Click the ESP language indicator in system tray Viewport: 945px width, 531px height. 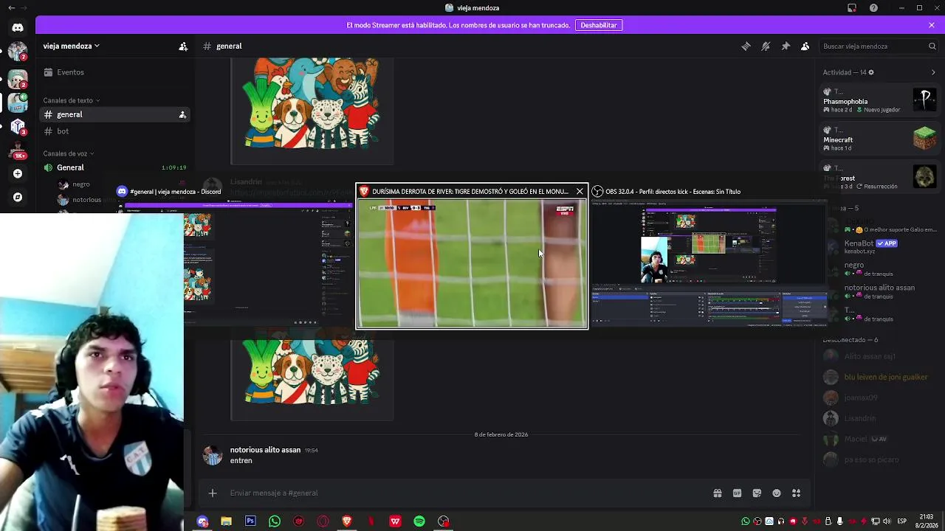tap(901, 521)
